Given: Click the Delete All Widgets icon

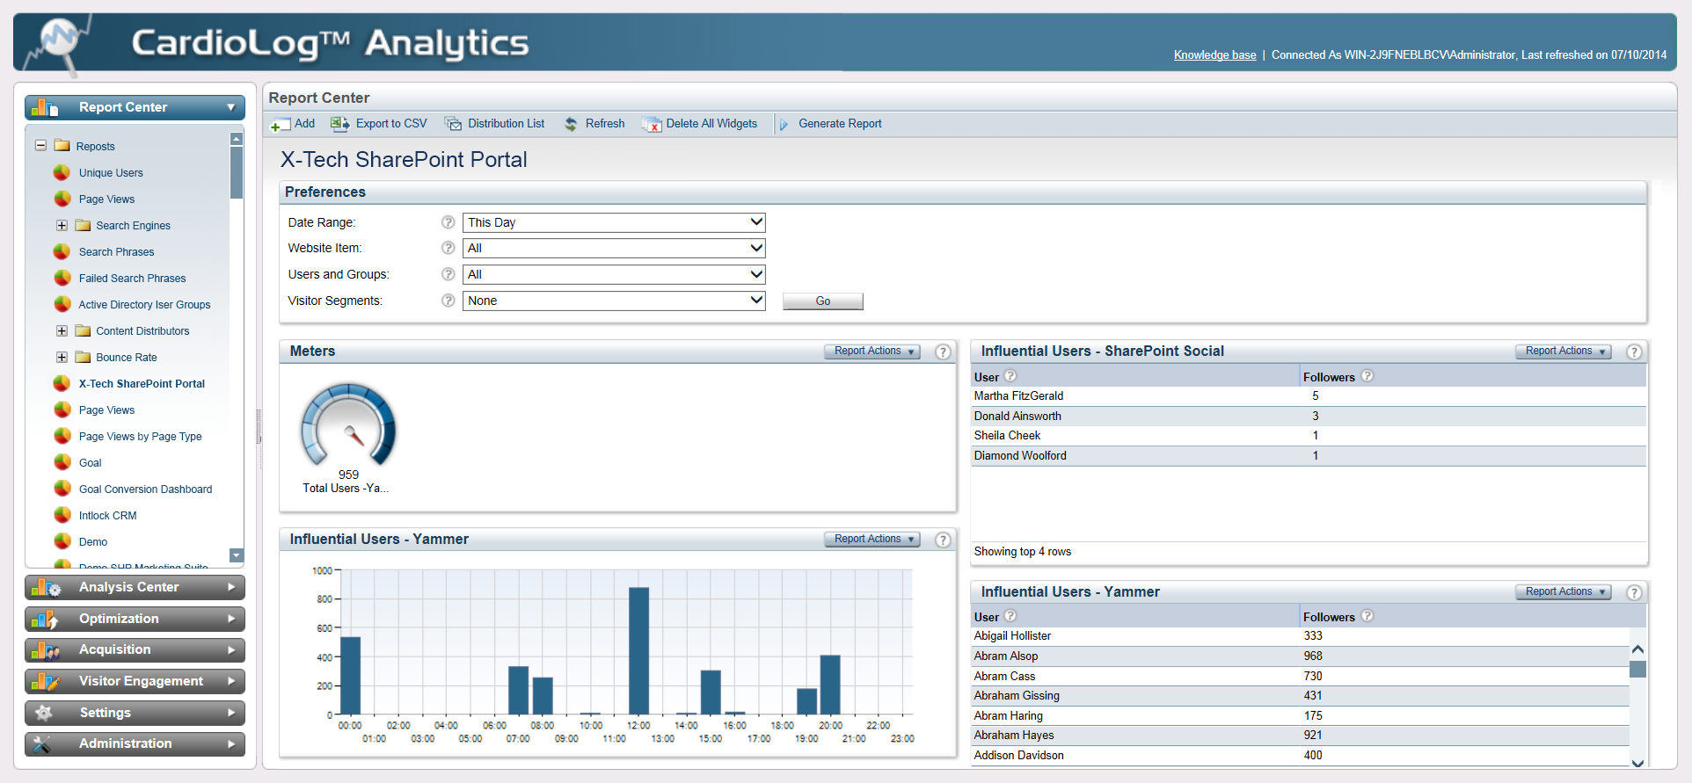Looking at the screenshot, I should pos(652,125).
